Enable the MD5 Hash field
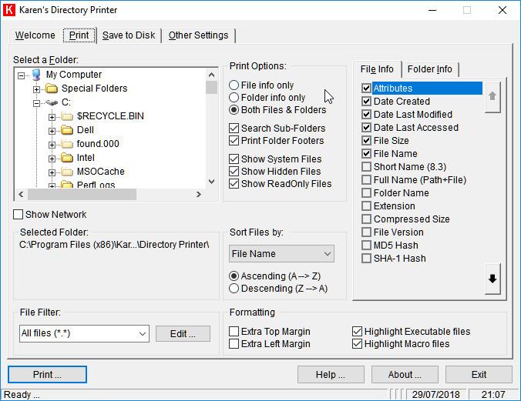Viewport: 521px width, 401px height. tap(366, 246)
